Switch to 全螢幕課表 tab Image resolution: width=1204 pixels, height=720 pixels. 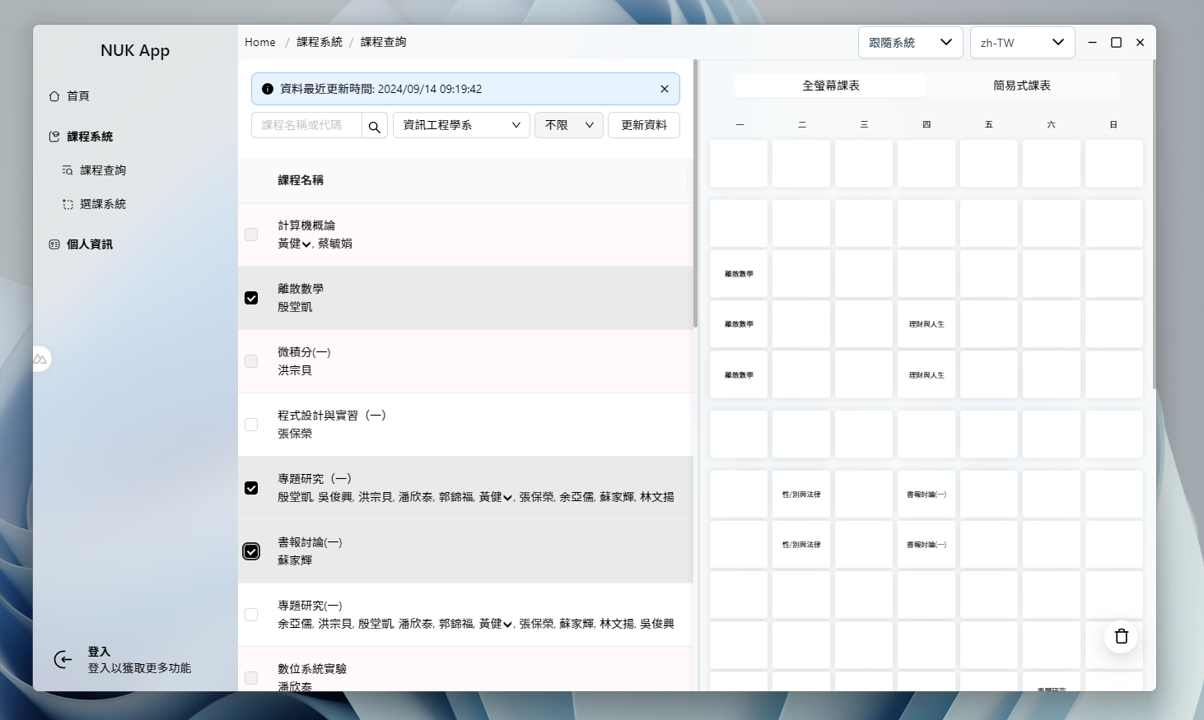tap(831, 86)
